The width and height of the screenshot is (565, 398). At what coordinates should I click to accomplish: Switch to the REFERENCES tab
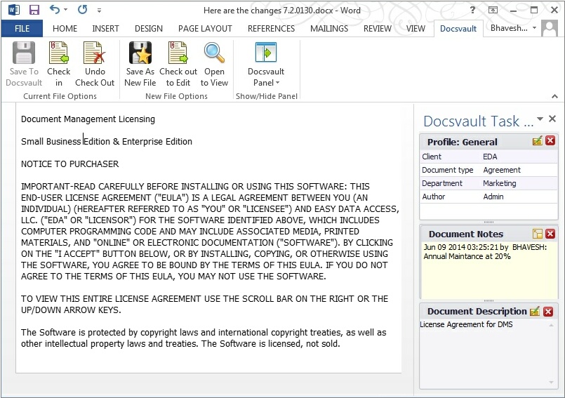271,29
